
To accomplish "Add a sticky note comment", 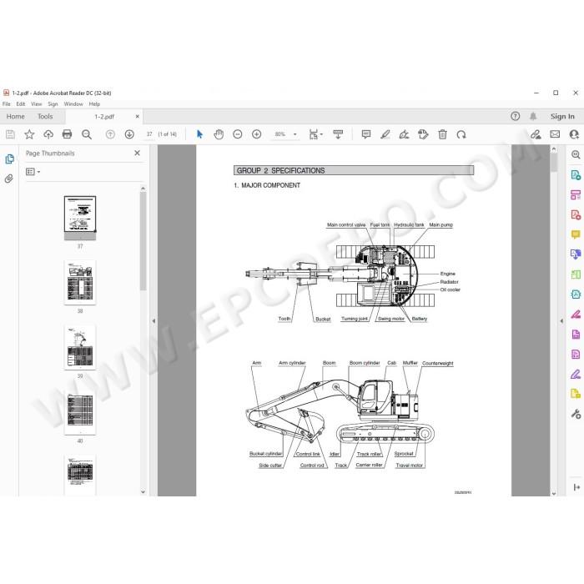I will pos(366,134).
